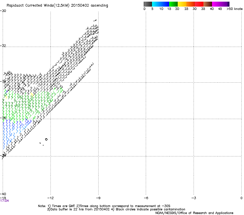
Task: Click the '-12' longitude axis label
Action: pyautogui.click(x=50, y=198)
